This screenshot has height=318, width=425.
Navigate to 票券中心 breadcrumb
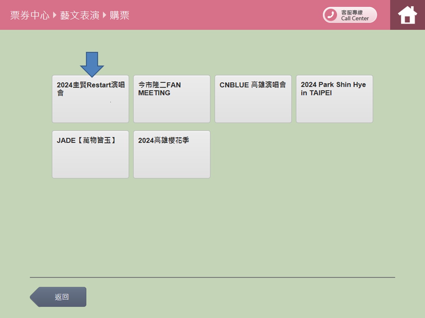coord(30,15)
